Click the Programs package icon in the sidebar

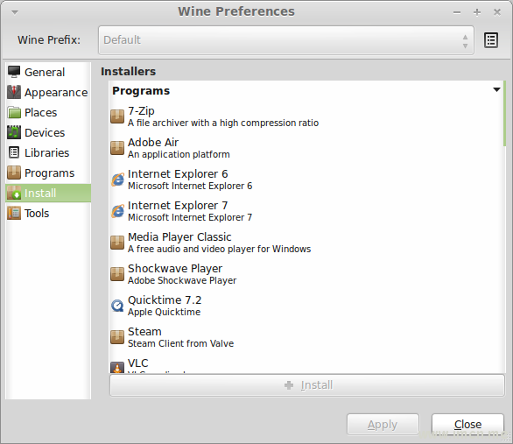[x=14, y=173]
